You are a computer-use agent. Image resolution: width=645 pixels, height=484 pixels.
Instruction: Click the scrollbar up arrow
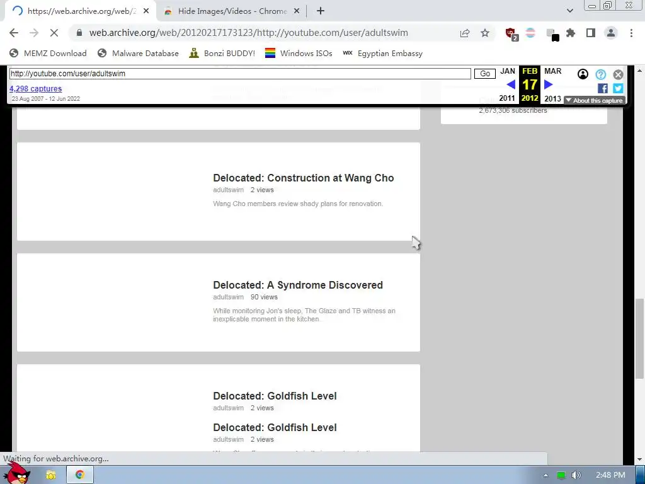click(x=640, y=71)
